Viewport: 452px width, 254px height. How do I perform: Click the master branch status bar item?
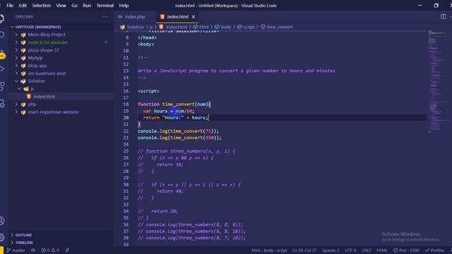16,250
